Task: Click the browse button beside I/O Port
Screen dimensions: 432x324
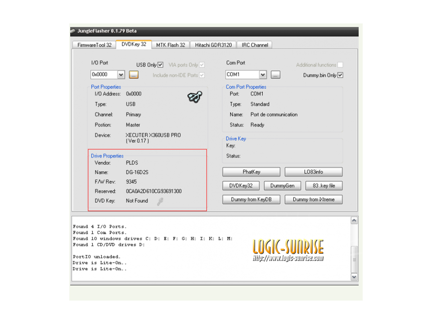Action: click(134, 75)
